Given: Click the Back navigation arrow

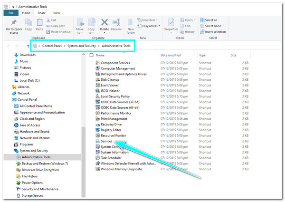Looking at the screenshot, I should tap(9, 46).
